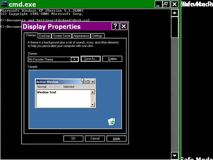This screenshot has height=160, width=213.
Task: Click the cmd.exe scrollbar thumb
Action: 175,27
